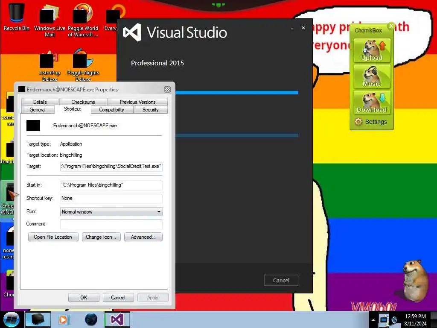This screenshot has width=437, height=328.
Task: Click the ChomikBox Download button
Action: [x=372, y=102]
